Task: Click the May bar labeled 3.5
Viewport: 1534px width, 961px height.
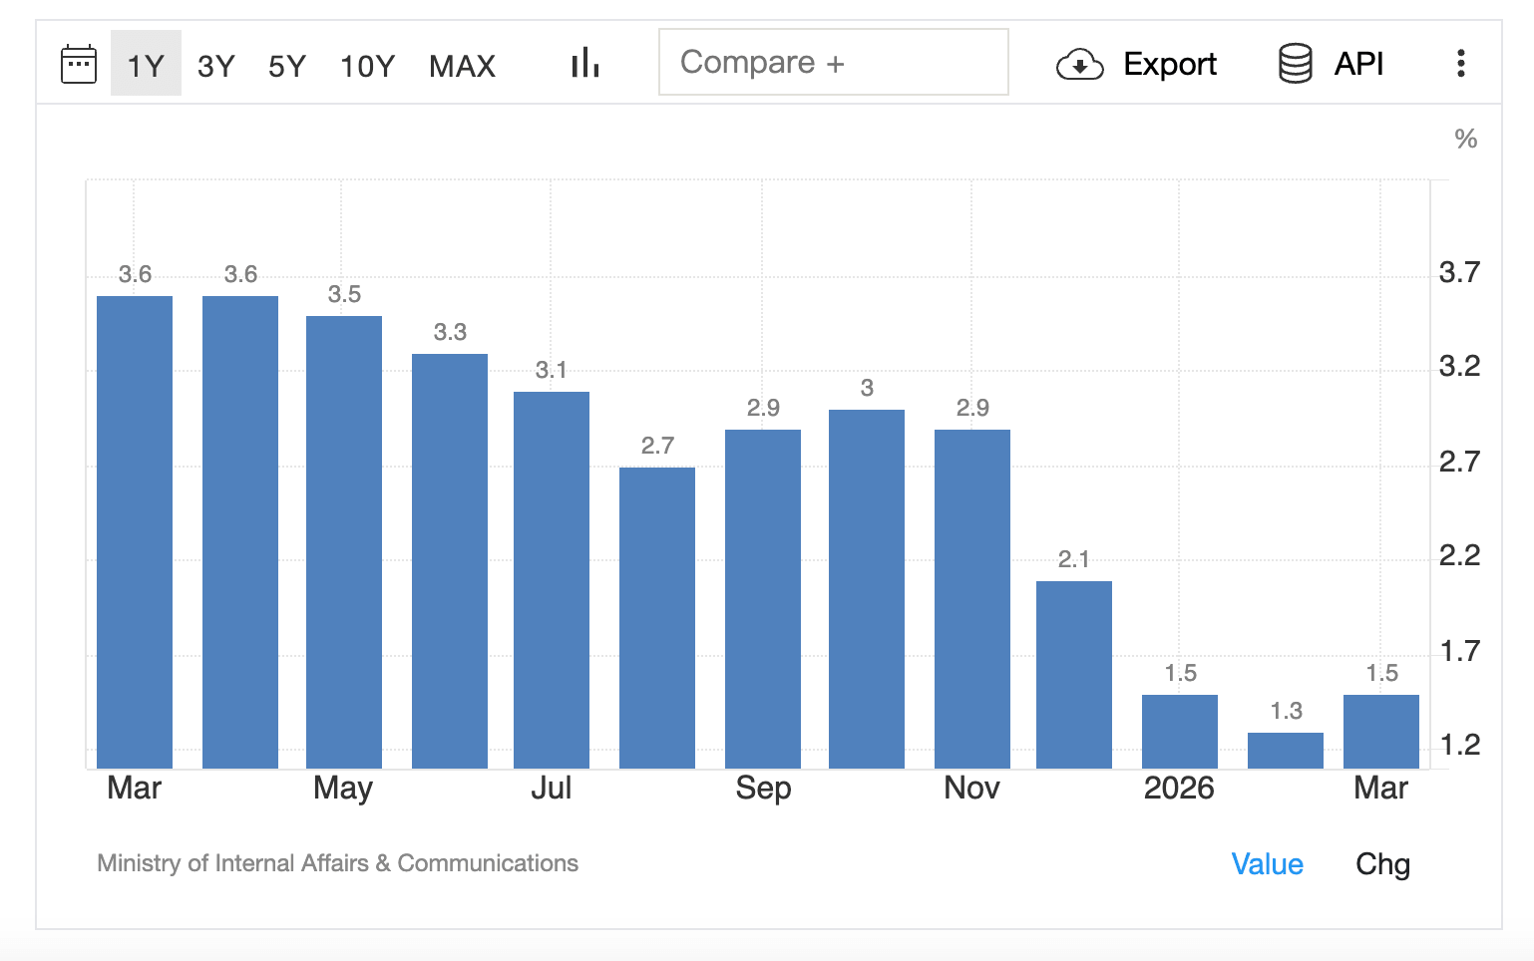Action: click(x=344, y=542)
